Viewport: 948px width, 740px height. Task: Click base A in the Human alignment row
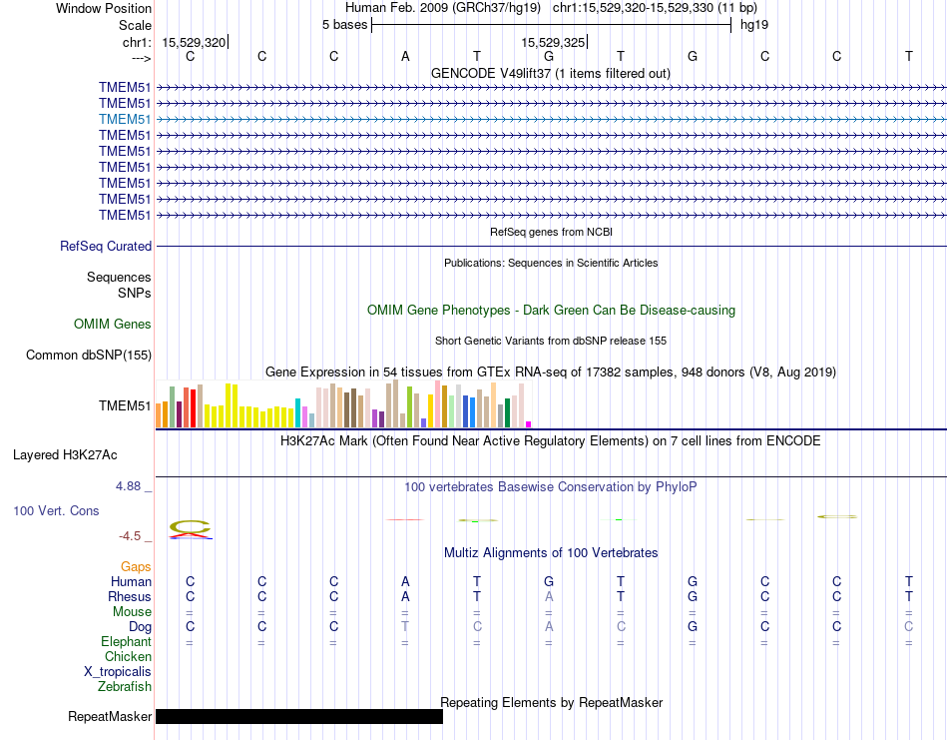pyautogui.click(x=405, y=581)
